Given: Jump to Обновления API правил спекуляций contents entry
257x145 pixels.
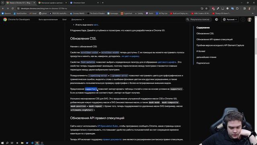Looking at the screenshot, I should click(x=214, y=39).
